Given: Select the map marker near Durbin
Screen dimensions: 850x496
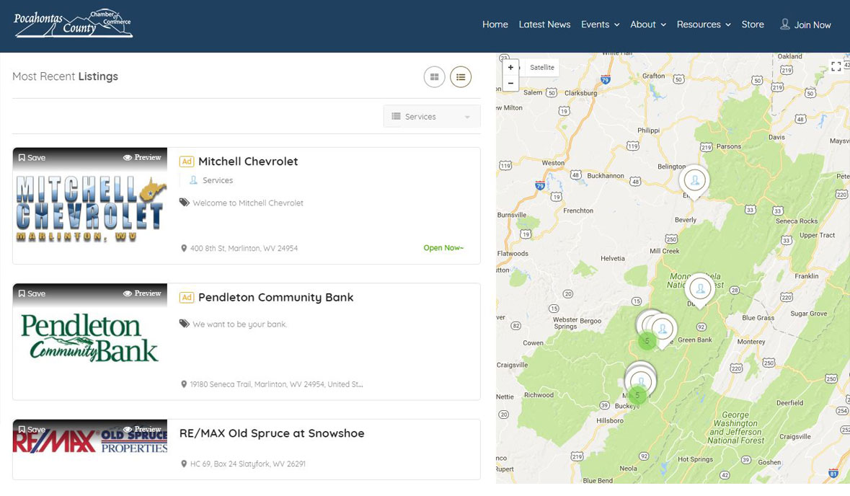Looking at the screenshot, I should click(700, 290).
